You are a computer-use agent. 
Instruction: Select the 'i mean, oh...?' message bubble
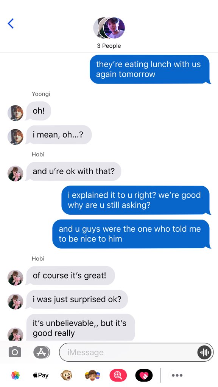tap(59, 135)
